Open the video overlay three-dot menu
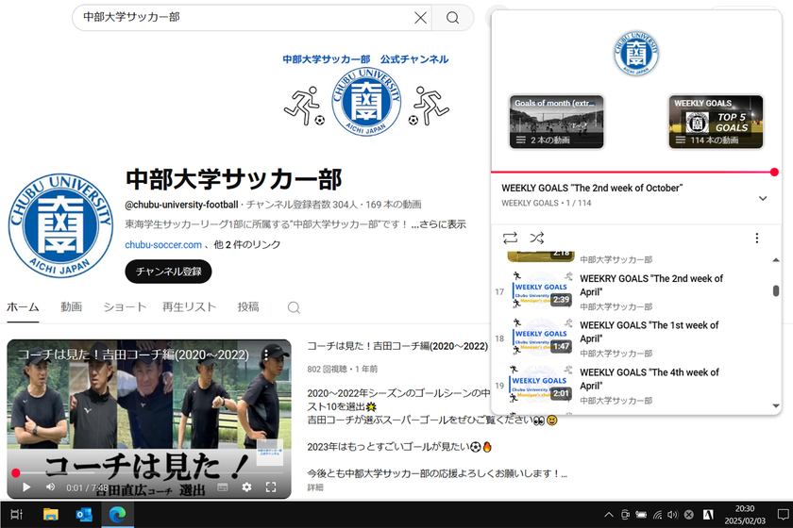 pyautogui.click(x=266, y=355)
